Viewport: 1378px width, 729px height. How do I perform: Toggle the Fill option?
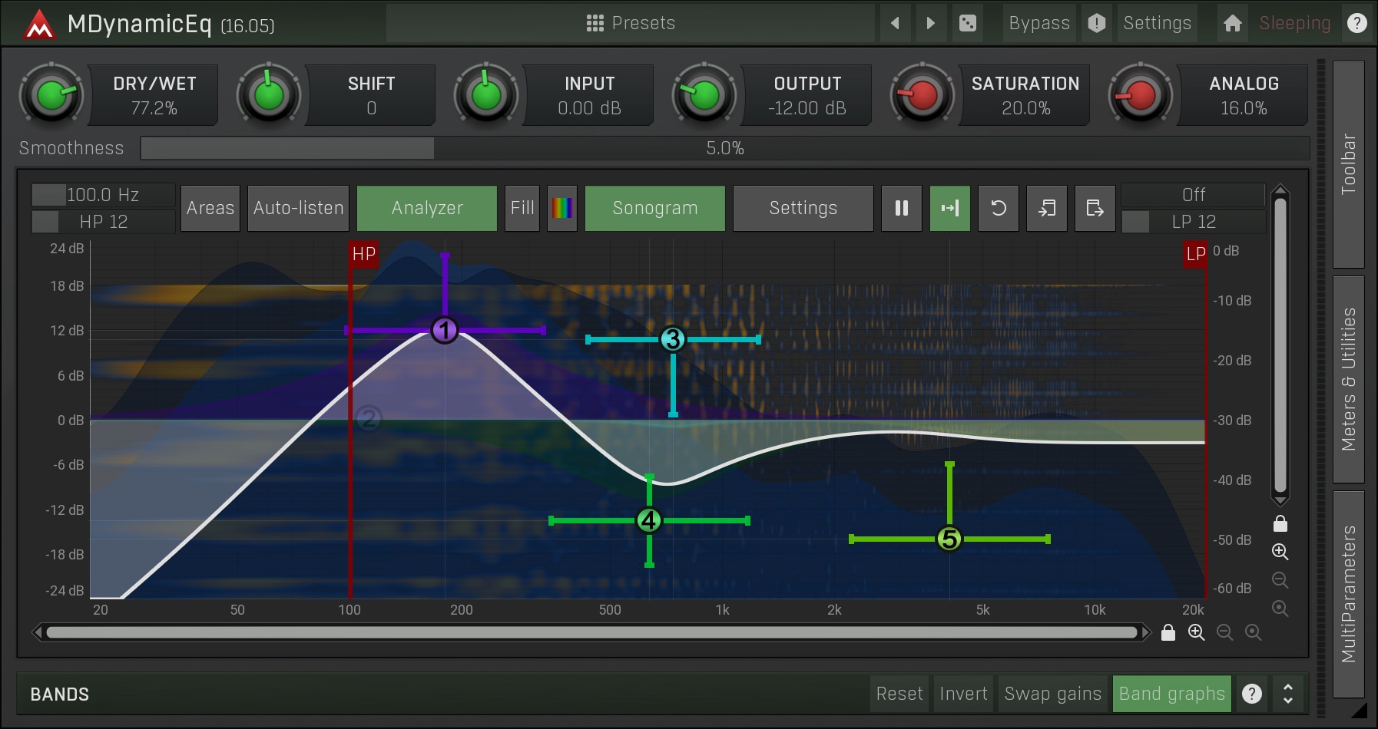click(x=522, y=208)
